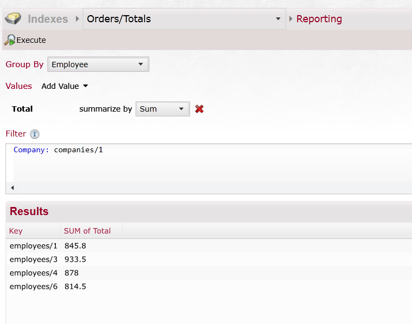
Task: Select the employees/4 result row key
Action: point(34,273)
